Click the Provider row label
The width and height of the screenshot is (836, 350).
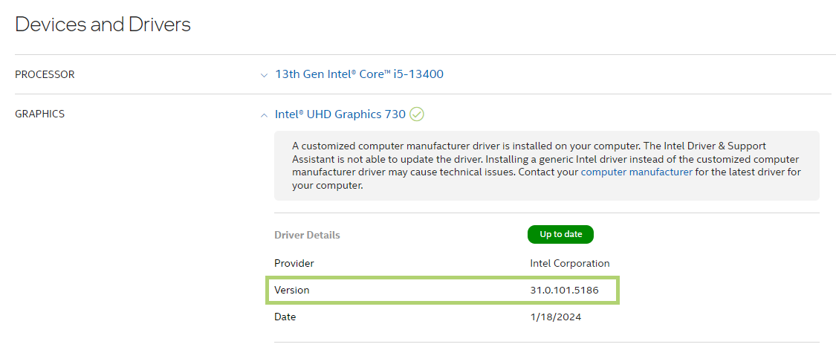pyautogui.click(x=294, y=263)
